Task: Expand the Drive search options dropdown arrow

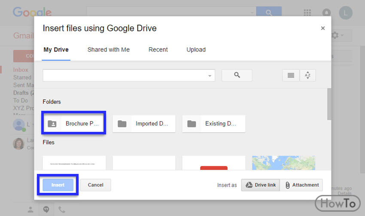Action: pos(210,76)
